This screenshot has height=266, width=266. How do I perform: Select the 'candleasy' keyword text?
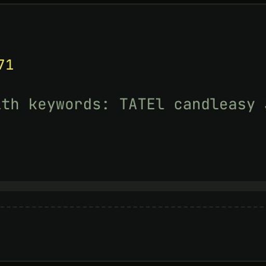click(x=215, y=105)
